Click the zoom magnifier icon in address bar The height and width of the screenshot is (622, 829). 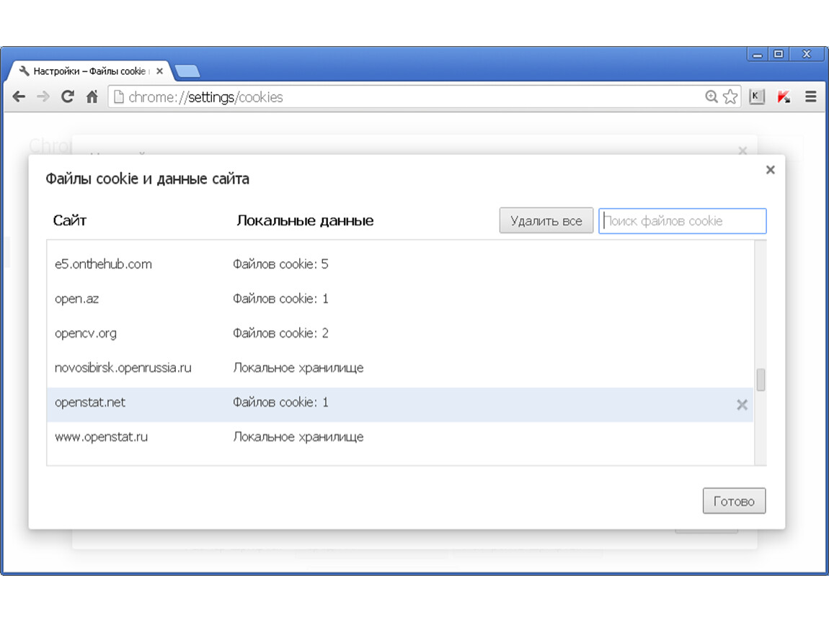[711, 96]
